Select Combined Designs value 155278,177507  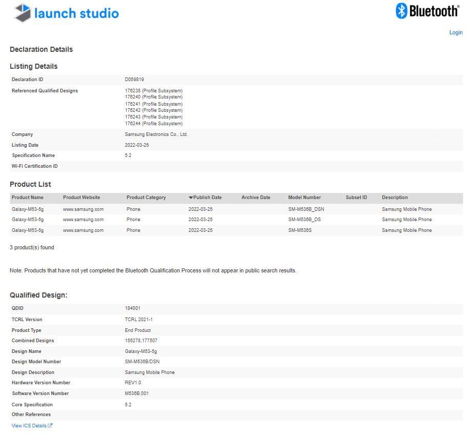[141, 341]
